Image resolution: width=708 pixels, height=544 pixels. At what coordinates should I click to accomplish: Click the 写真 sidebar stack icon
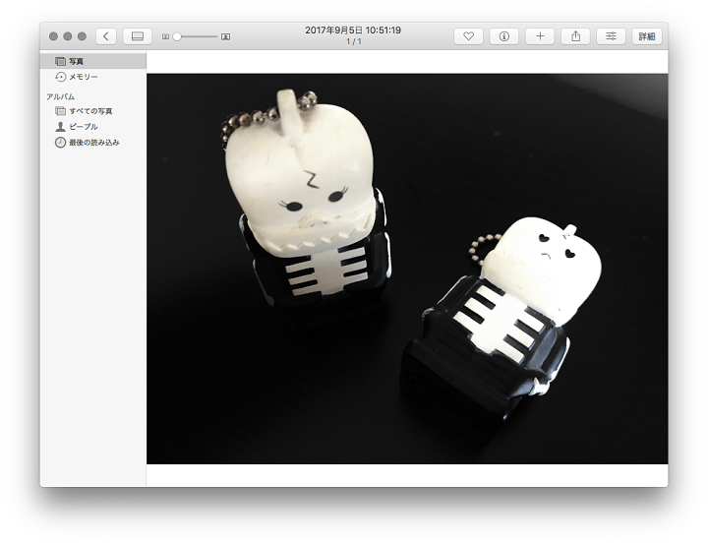coord(60,61)
